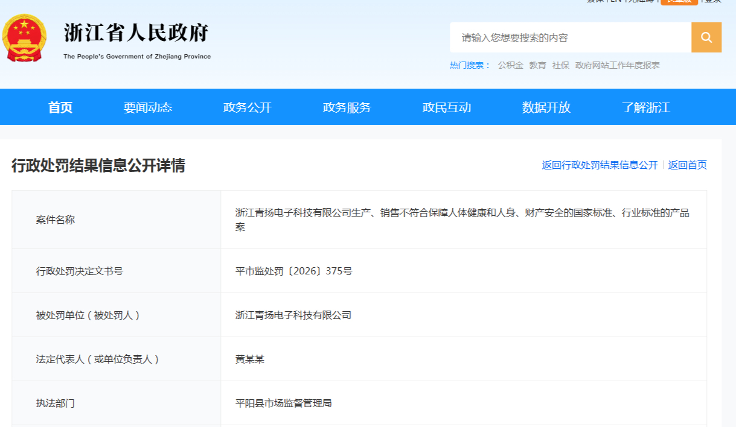The image size is (736, 427).
Task: Click hot search 政府网站工作年度报表
Action: 618,65
